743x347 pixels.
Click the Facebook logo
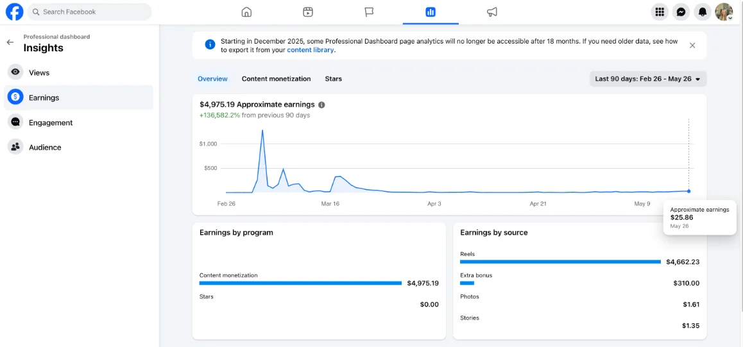15,12
